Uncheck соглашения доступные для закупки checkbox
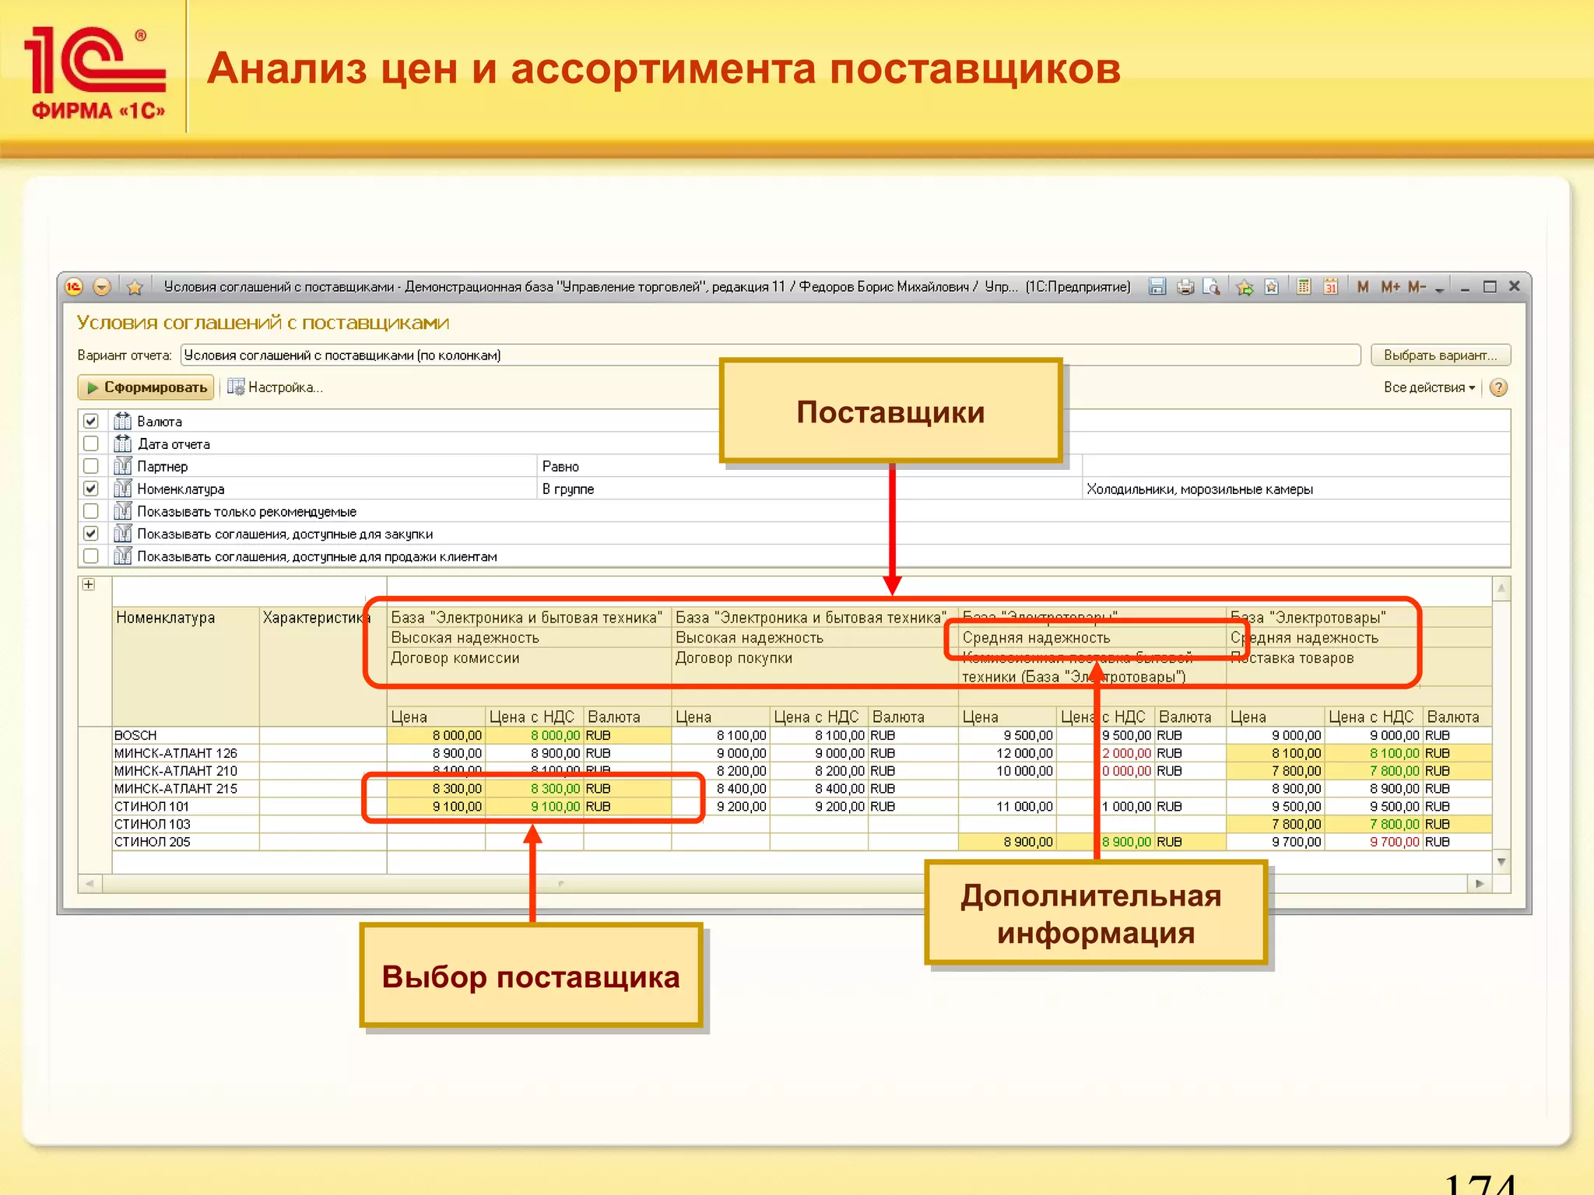1594x1195 pixels. click(x=91, y=534)
